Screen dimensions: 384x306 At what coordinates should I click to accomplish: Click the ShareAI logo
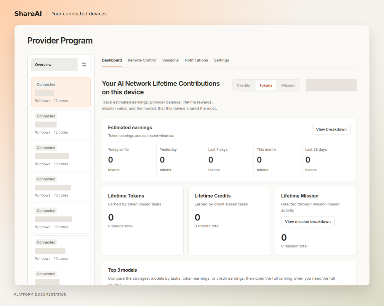(28, 14)
